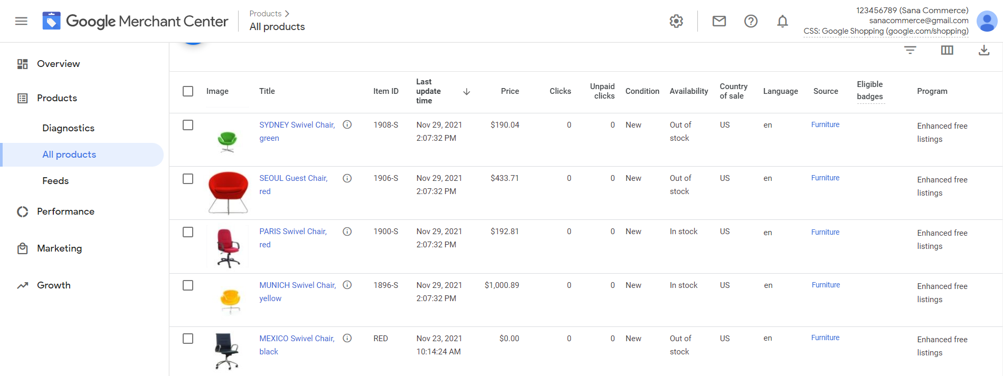The height and width of the screenshot is (376, 1003).
Task: Open Furniture source for item 1900-S
Action: click(825, 232)
